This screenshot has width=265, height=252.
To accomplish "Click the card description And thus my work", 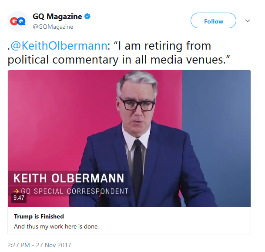I will coord(56,226).
